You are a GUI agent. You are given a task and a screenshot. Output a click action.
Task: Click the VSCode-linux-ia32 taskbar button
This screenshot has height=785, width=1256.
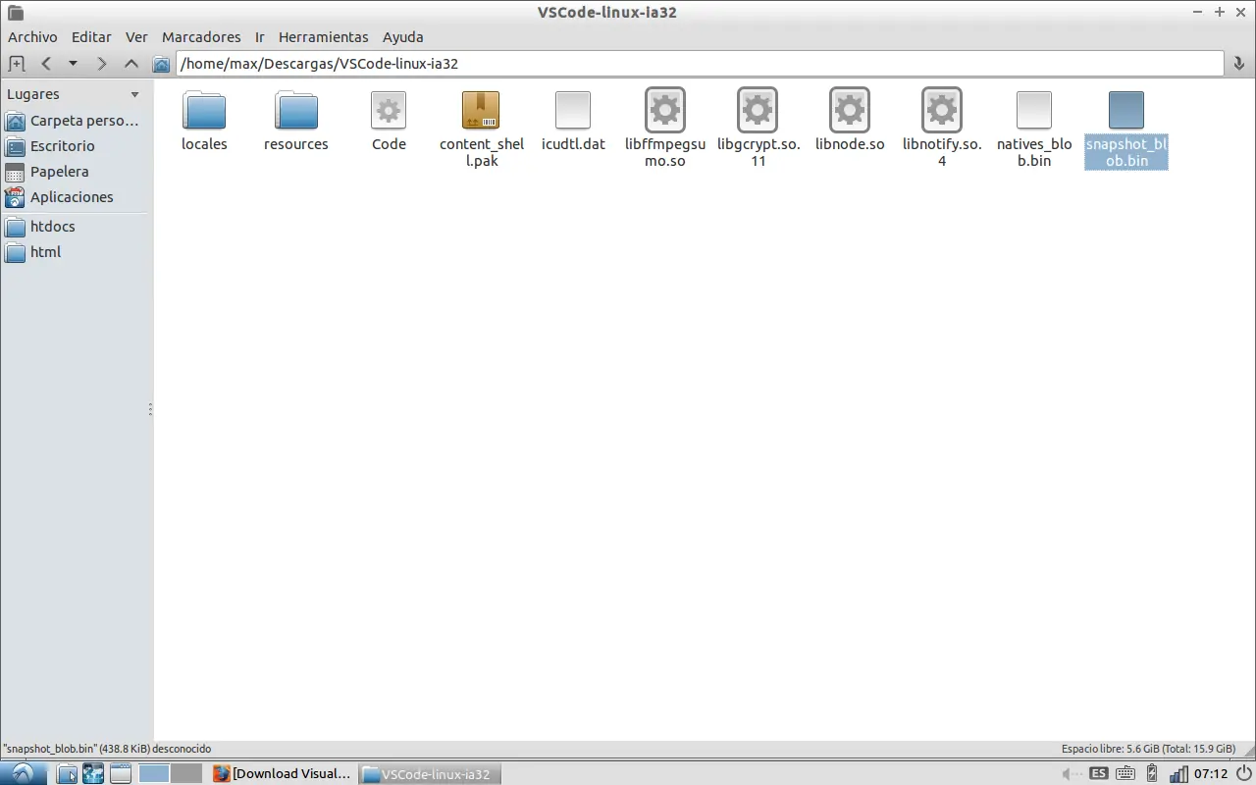(x=429, y=773)
